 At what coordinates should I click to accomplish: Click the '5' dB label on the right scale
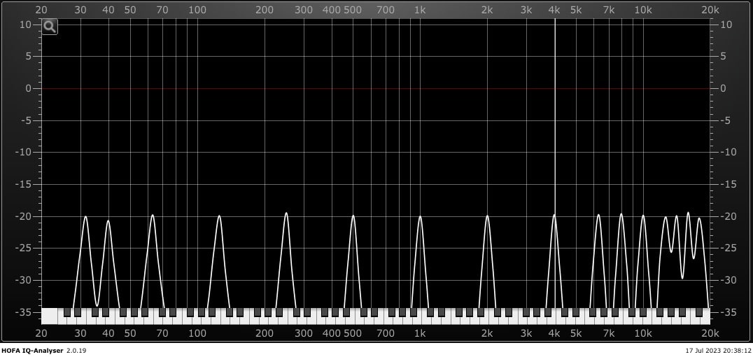tap(723, 57)
